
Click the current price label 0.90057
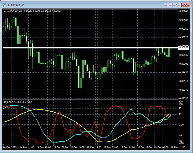(183, 47)
